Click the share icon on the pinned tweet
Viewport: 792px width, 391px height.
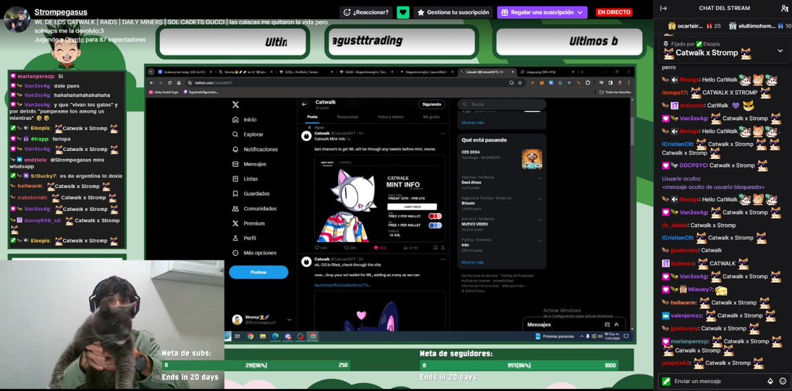click(442, 247)
